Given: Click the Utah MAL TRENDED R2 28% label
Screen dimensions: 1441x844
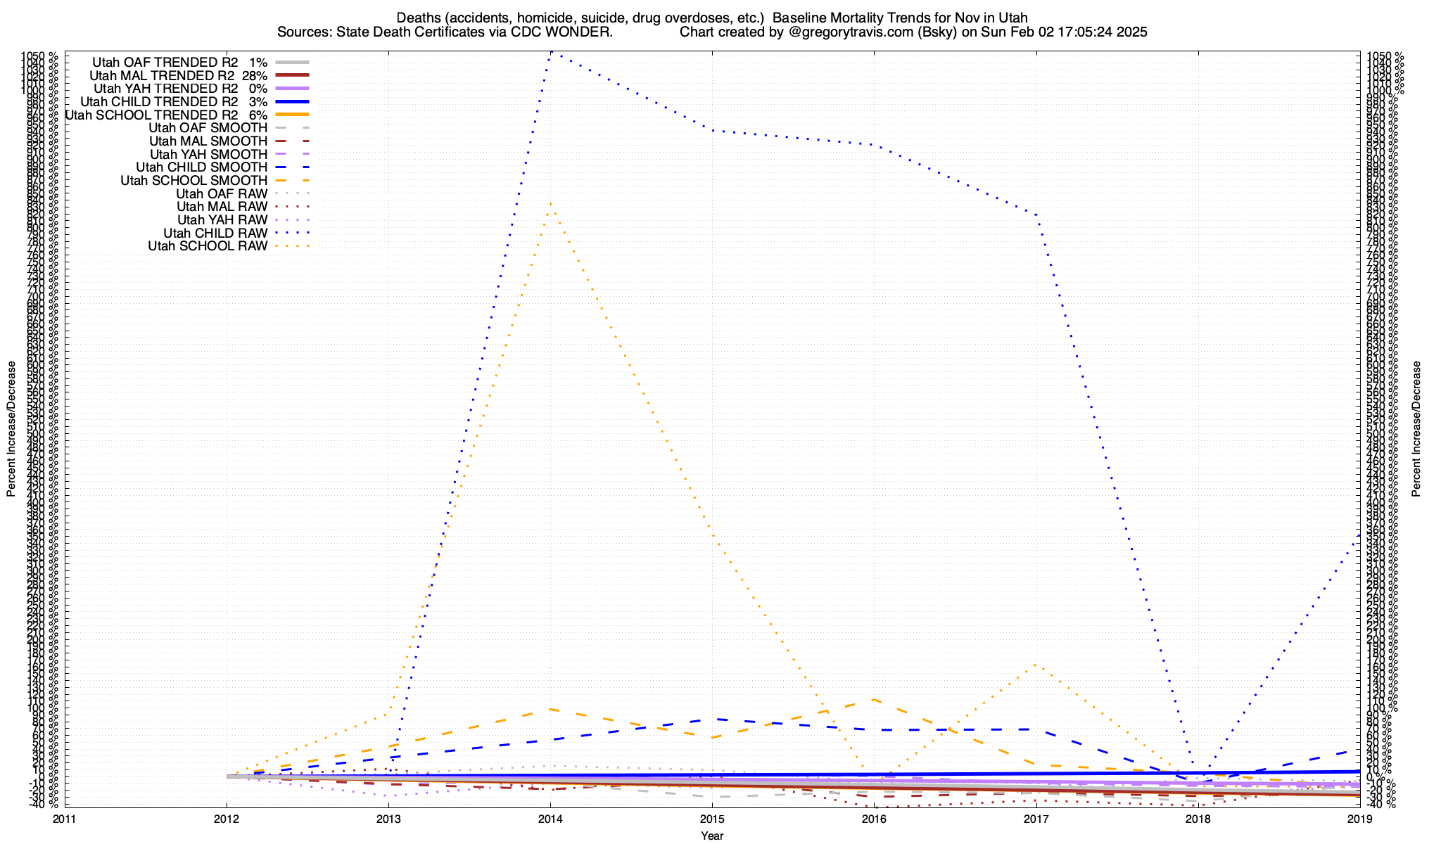Looking at the screenshot, I should (x=179, y=76).
